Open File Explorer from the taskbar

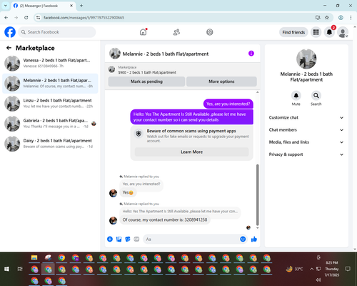[34, 257]
